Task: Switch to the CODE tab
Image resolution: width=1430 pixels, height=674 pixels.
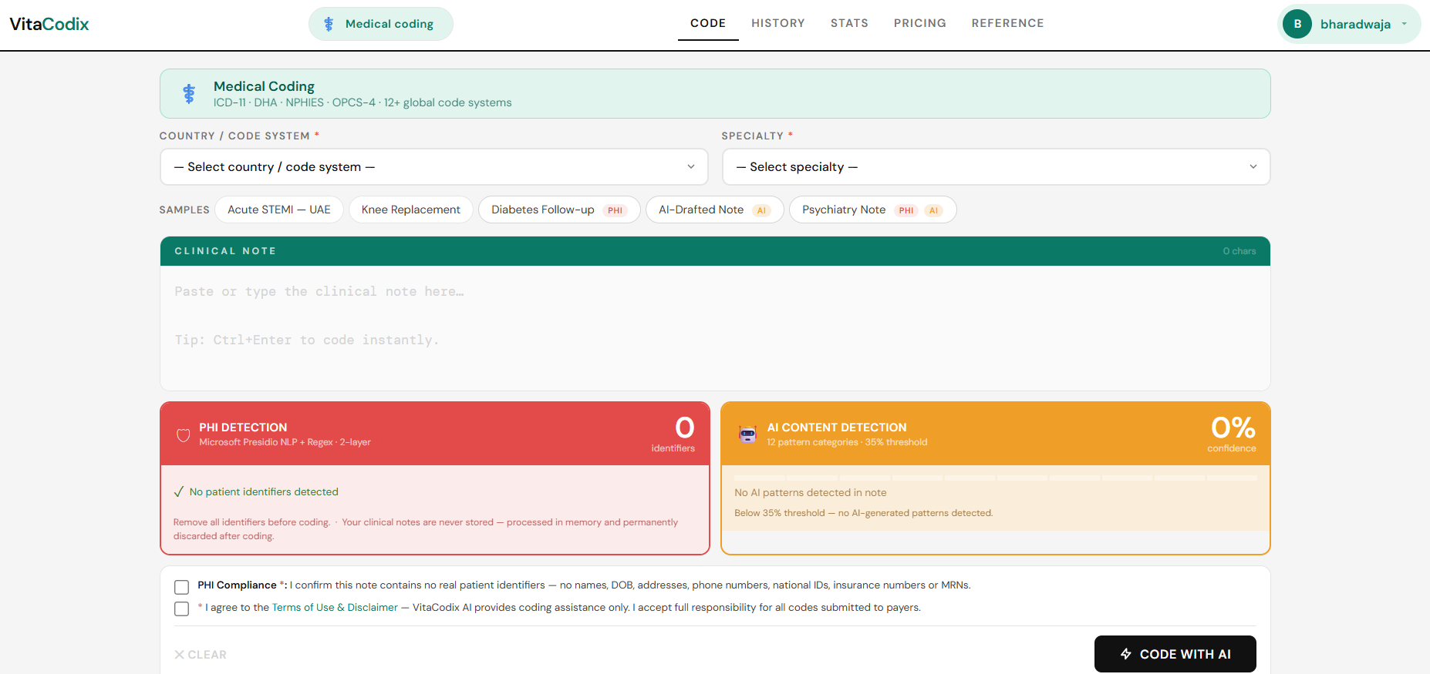Action: click(x=708, y=23)
